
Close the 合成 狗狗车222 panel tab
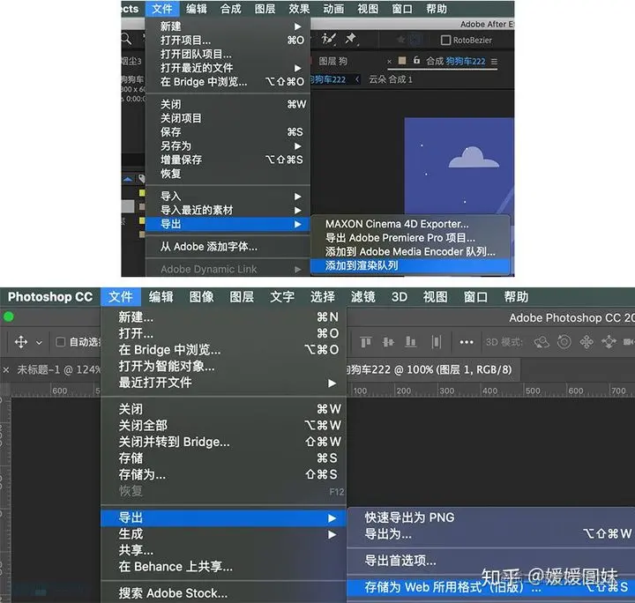[x=389, y=62]
